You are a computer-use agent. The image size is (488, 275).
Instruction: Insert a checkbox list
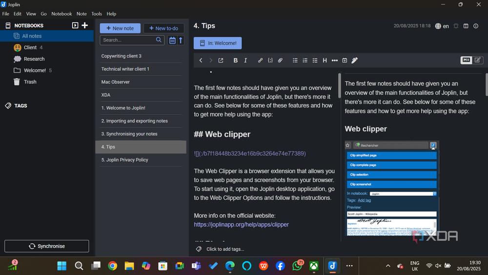click(x=315, y=61)
